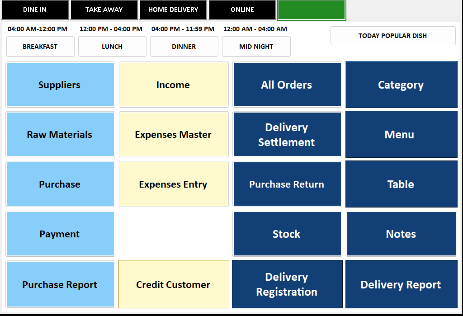The height and width of the screenshot is (316, 463).
Task: Choose the LUNCH time slot
Action: point(112,47)
